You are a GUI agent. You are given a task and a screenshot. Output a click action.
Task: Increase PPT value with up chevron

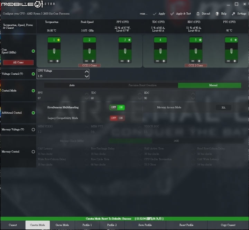pos(87,94)
